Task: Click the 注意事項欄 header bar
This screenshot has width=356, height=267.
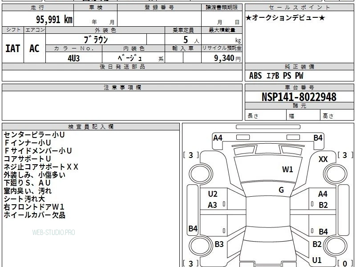Action: point(122,87)
